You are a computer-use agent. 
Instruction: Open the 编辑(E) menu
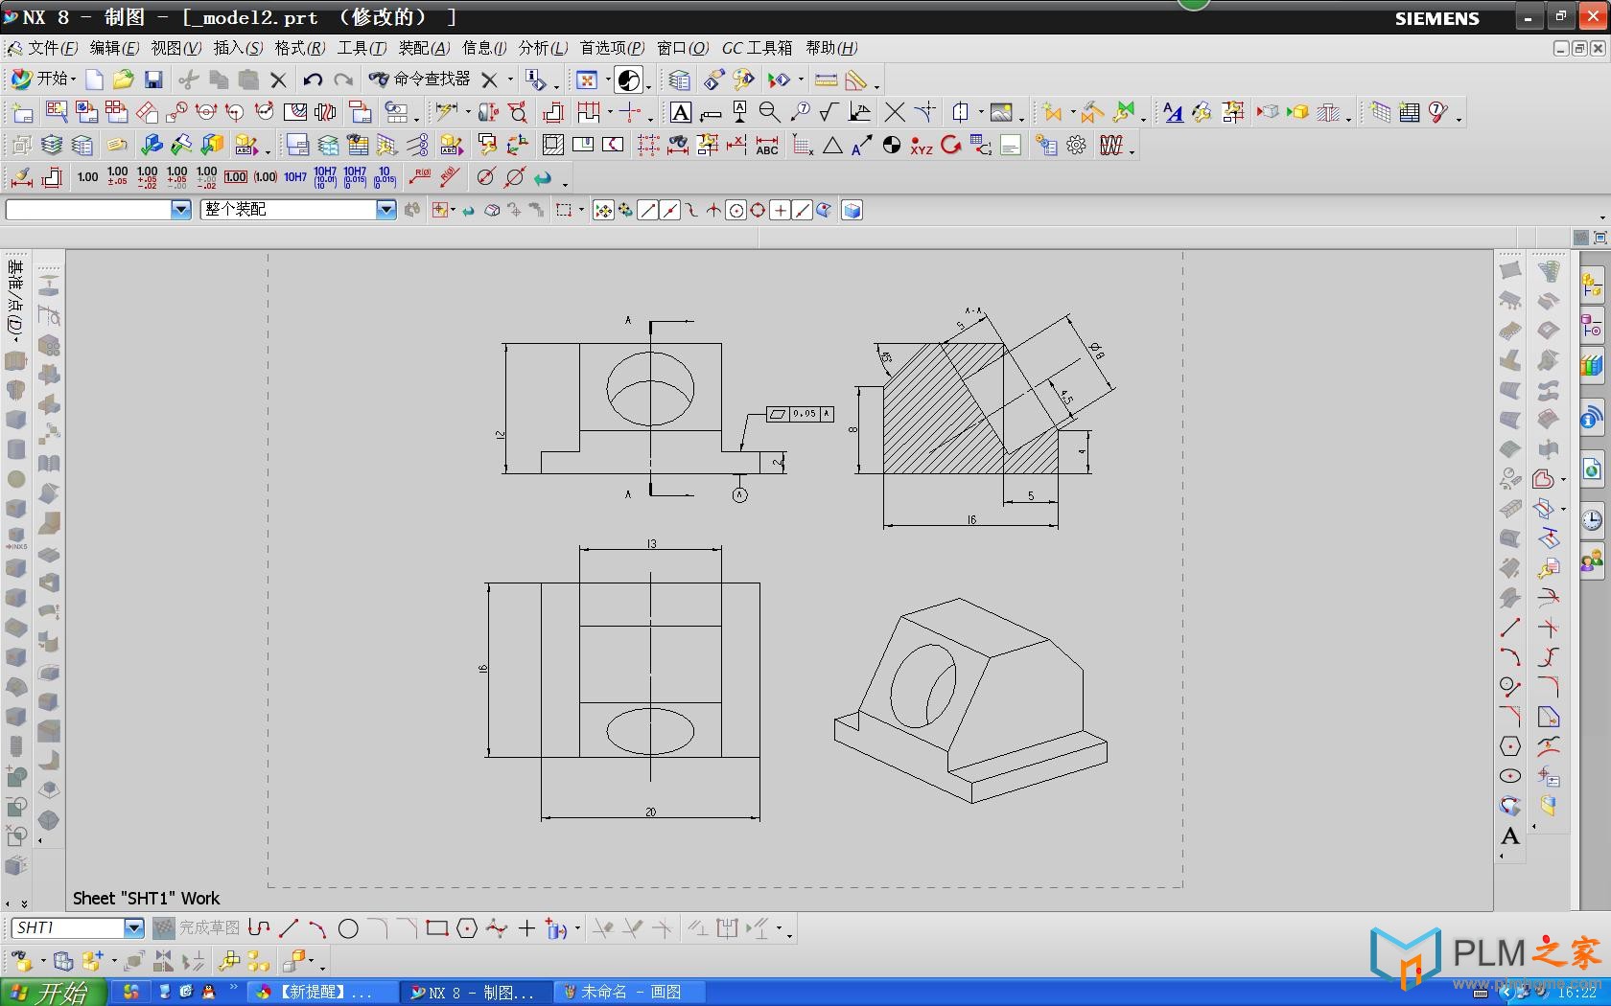pos(114,48)
